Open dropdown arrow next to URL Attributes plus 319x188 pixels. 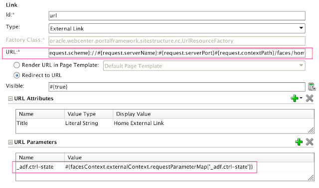point(301,98)
